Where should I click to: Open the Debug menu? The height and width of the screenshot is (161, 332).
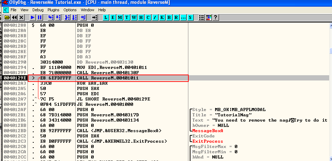pos(38,10)
